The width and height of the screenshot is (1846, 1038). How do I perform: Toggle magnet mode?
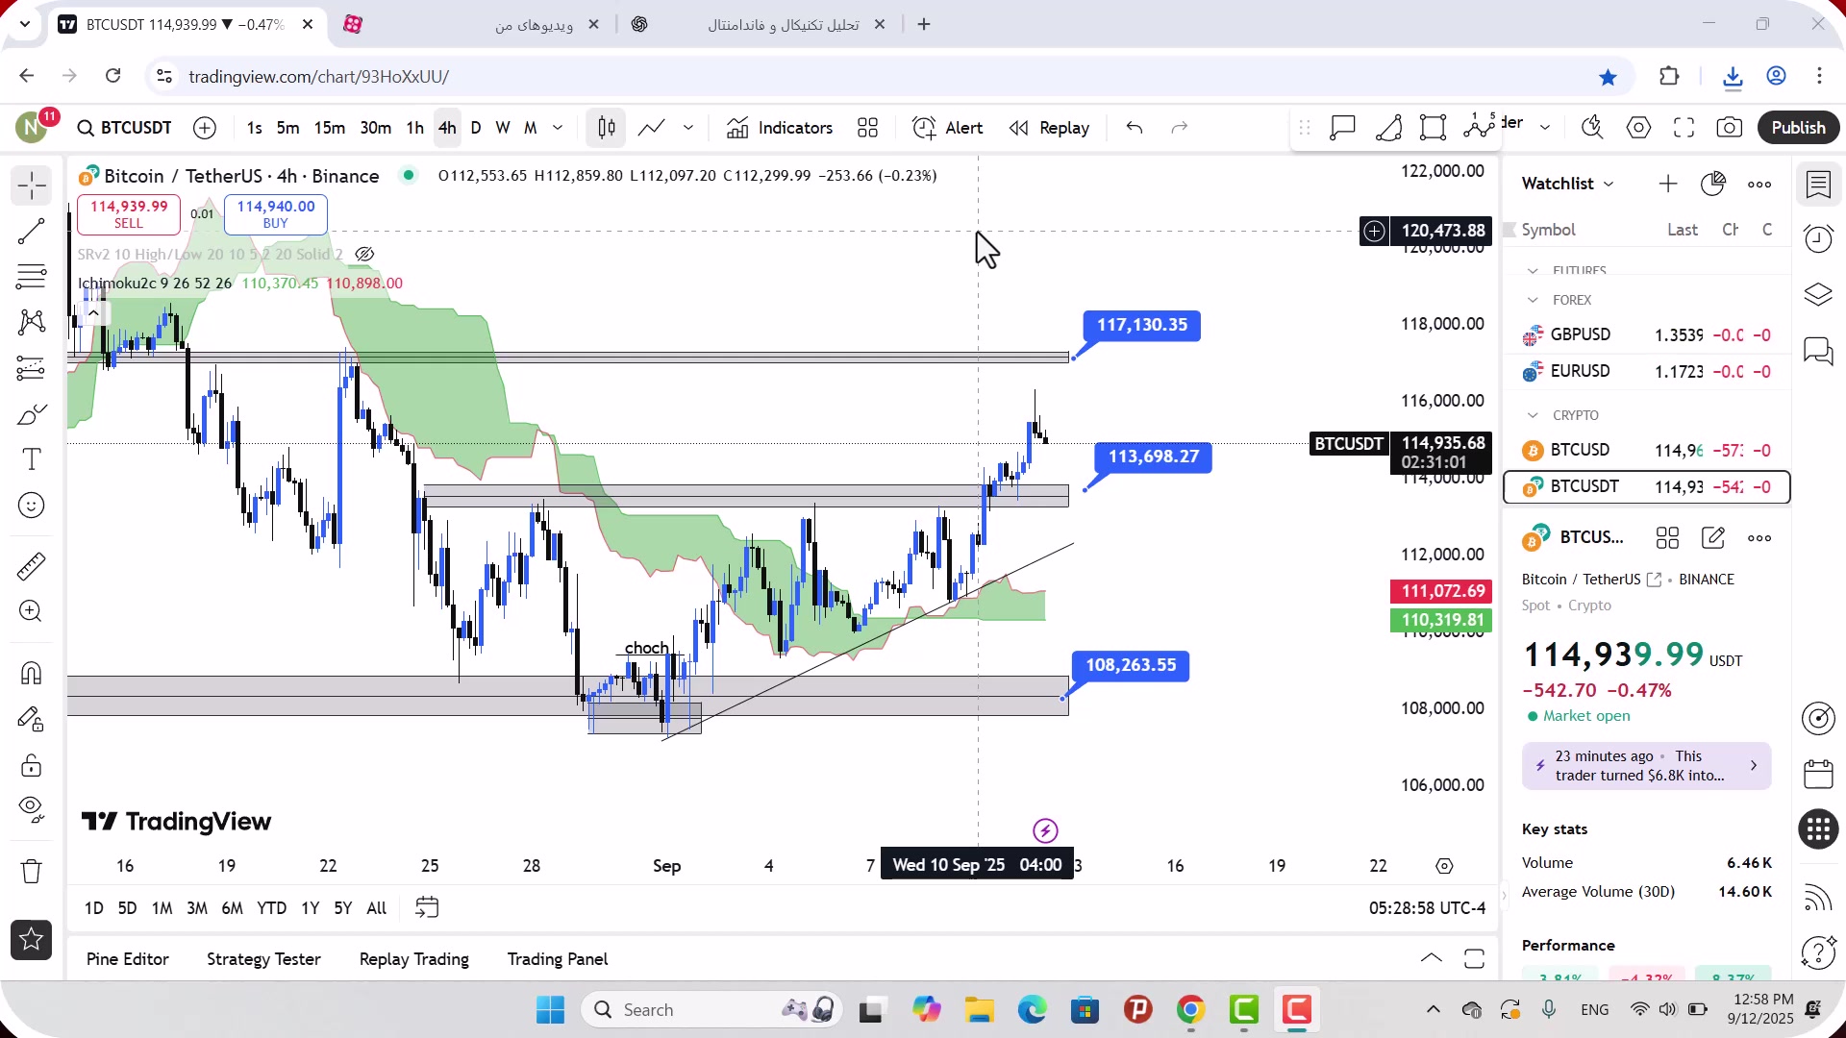click(x=31, y=673)
